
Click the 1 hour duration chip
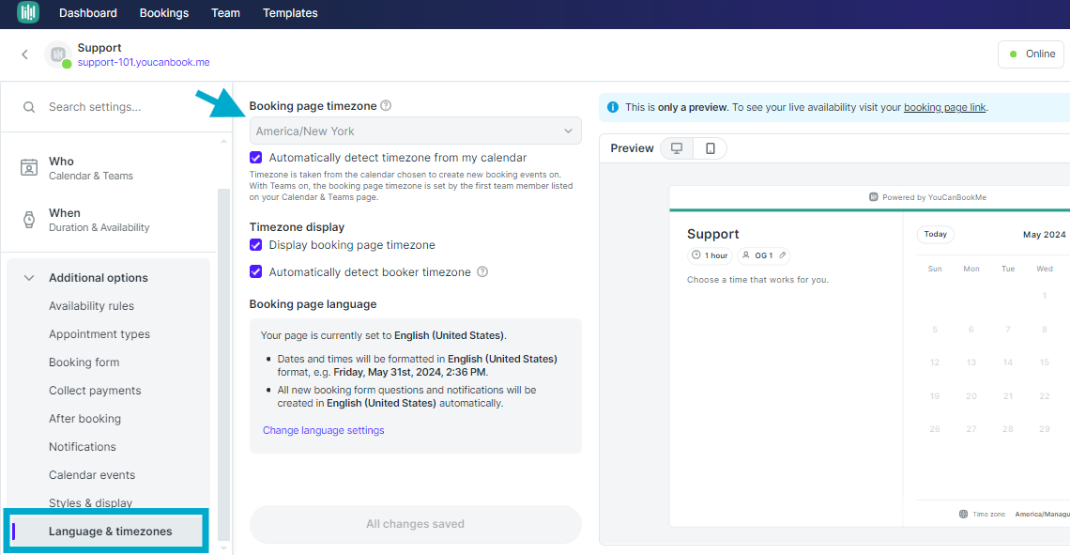coord(710,255)
